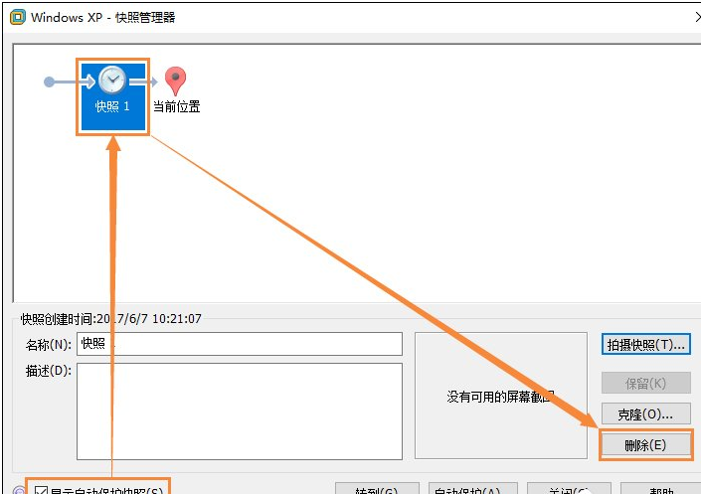Screen dimensions: 701x494
Task: Open the 自动保护(A) settings
Action: click(473, 489)
